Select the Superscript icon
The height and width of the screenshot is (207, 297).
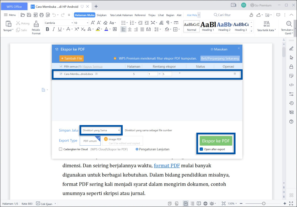coord(77,29)
